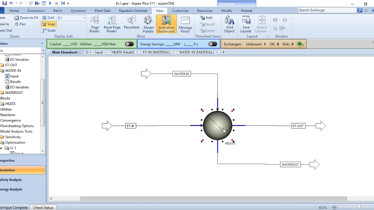Collapse the O-1 optimization node
374x210 pixels.
click(1, 148)
